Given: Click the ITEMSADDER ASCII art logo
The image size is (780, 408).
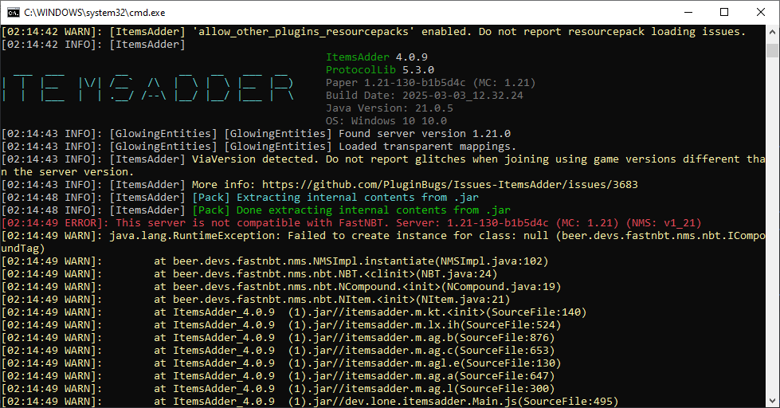Looking at the screenshot, I should tap(148, 88).
